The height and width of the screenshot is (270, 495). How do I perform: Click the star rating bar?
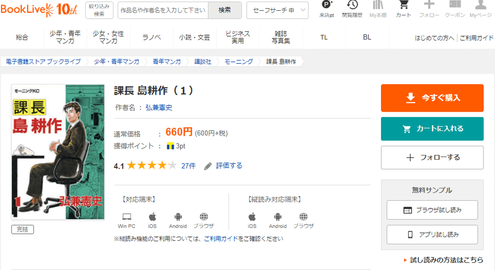[152, 166]
